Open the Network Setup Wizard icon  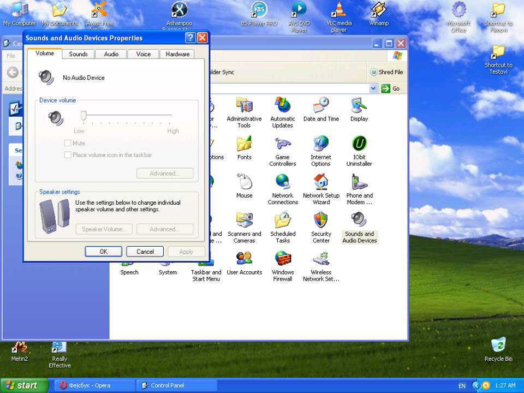click(x=321, y=183)
